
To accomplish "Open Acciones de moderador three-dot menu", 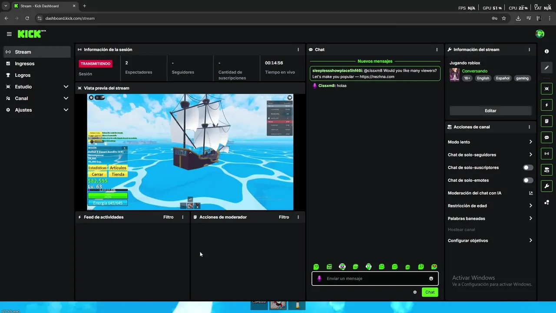I will [298, 217].
